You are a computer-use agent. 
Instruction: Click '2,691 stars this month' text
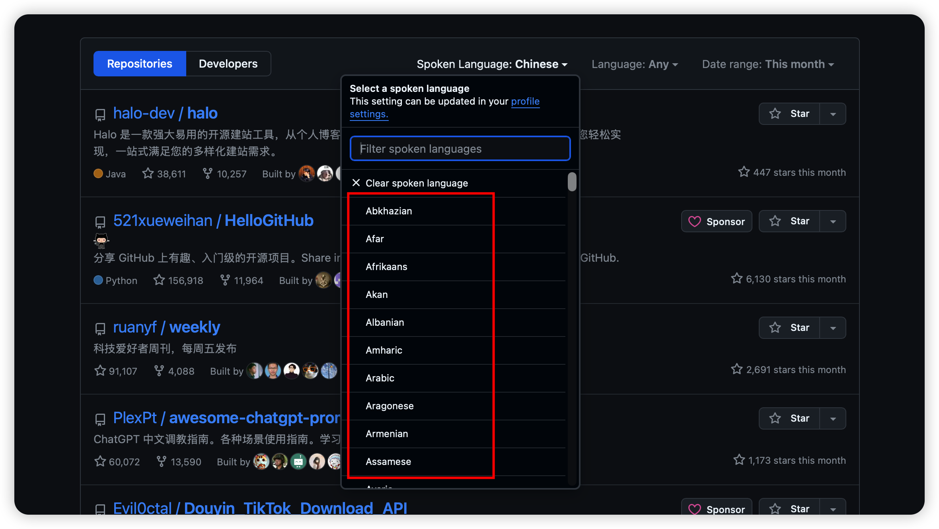796,370
